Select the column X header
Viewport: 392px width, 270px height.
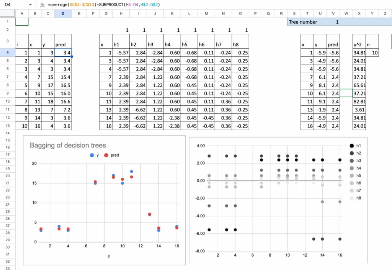(x=359, y=13)
